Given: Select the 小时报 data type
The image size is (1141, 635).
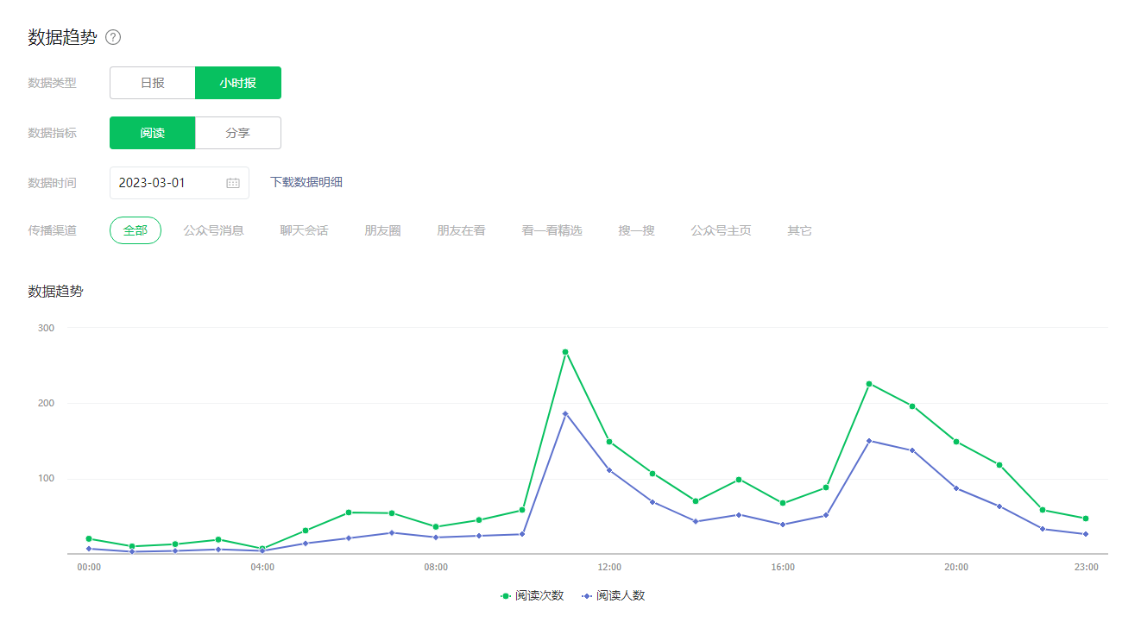Looking at the screenshot, I should pos(238,83).
